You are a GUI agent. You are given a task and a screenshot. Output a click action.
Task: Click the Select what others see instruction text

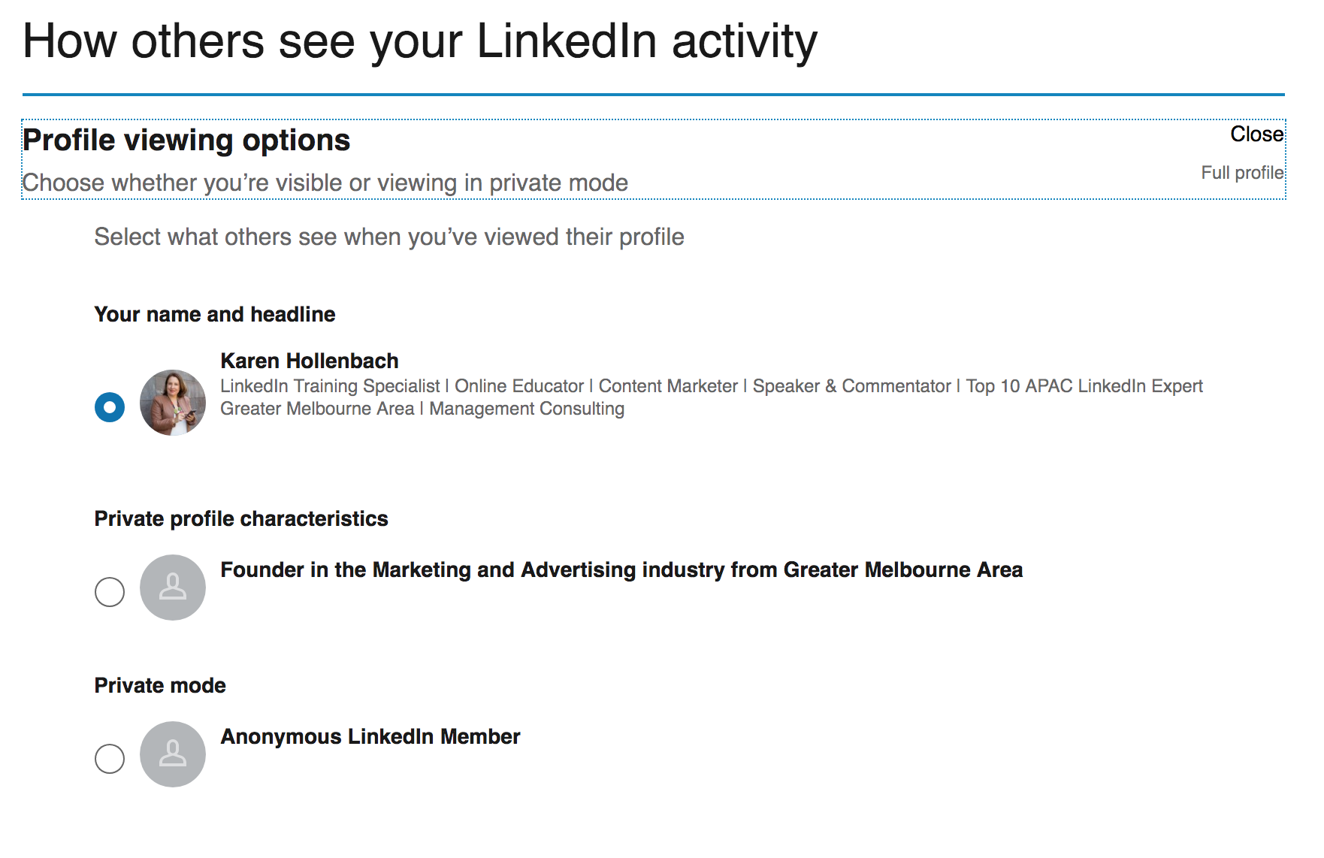[389, 237]
